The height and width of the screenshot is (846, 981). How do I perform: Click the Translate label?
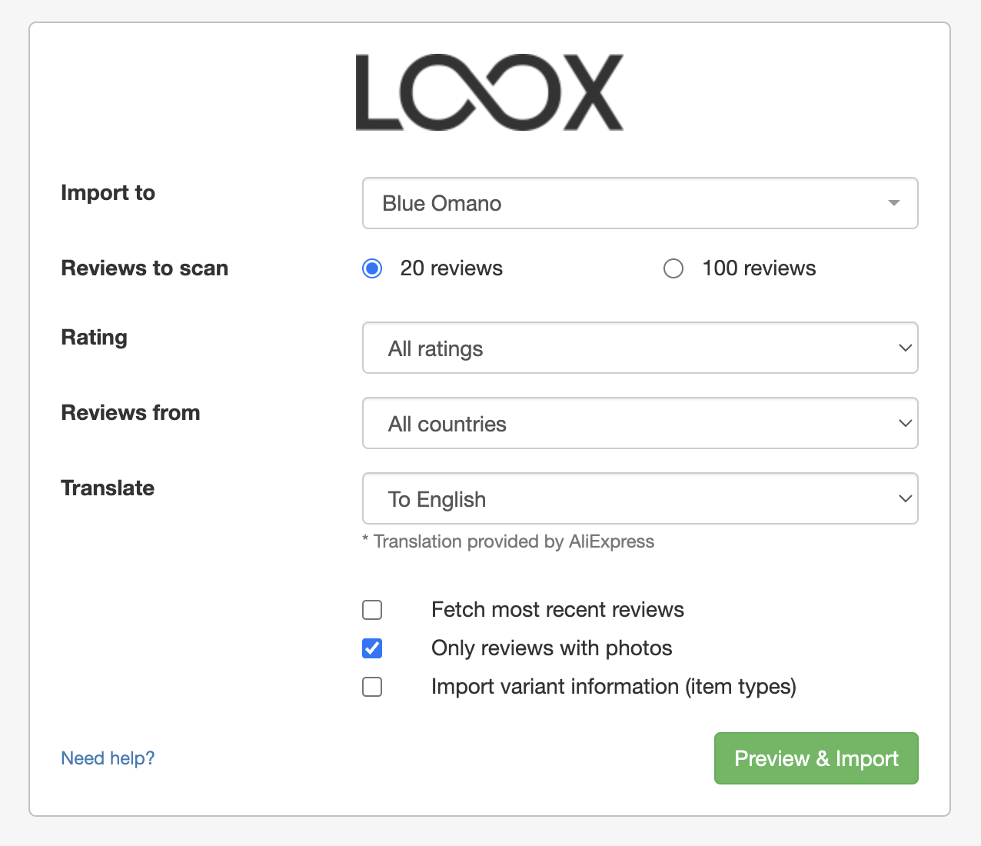(108, 488)
